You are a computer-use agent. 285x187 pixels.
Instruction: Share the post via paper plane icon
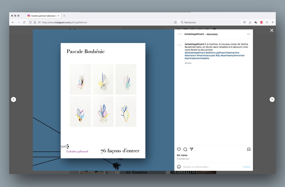(x=191, y=149)
